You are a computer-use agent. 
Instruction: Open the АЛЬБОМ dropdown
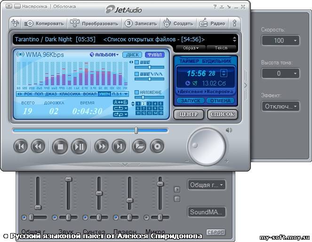point(104,55)
